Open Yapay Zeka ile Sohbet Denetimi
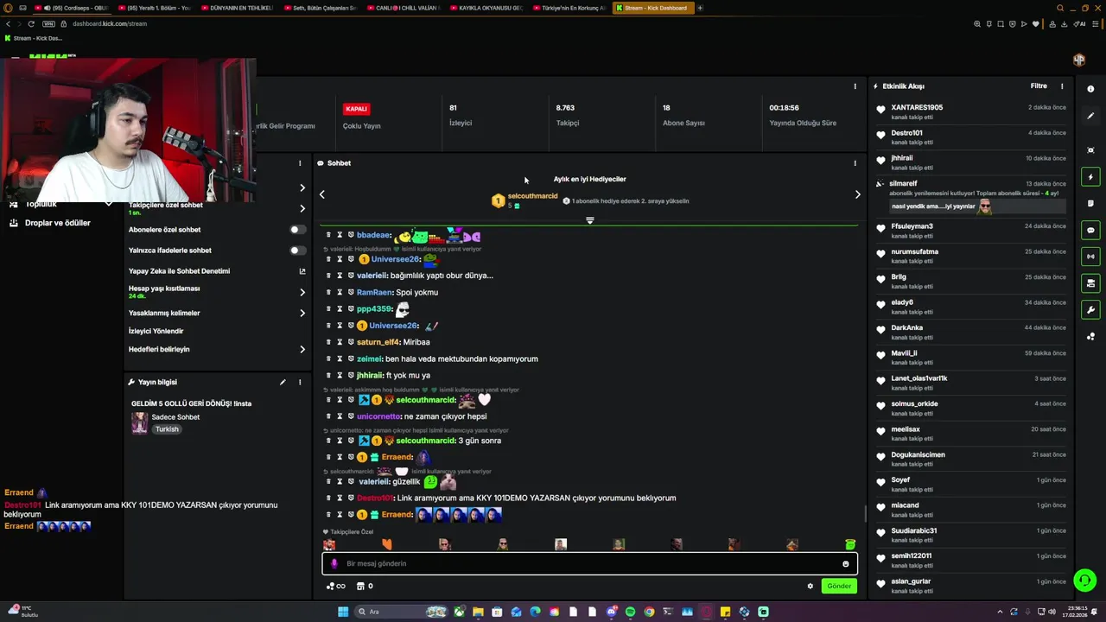 click(179, 271)
